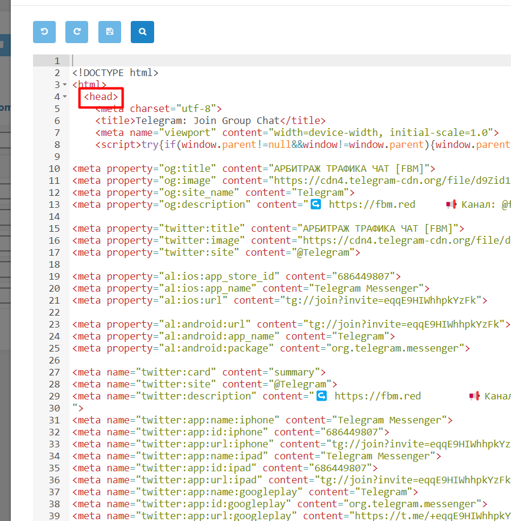Open search with the magnifier button
Screen dimensions: 511x521
click(142, 32)
